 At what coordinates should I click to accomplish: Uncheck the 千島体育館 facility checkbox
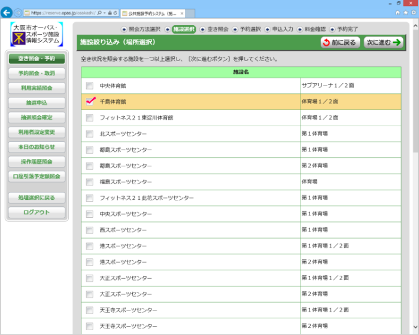pos(90,102)
